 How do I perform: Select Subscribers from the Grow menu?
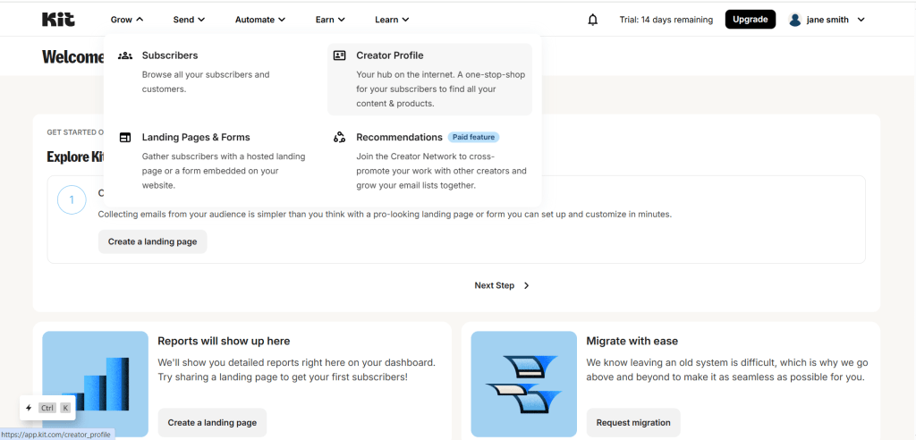[170, 55]
